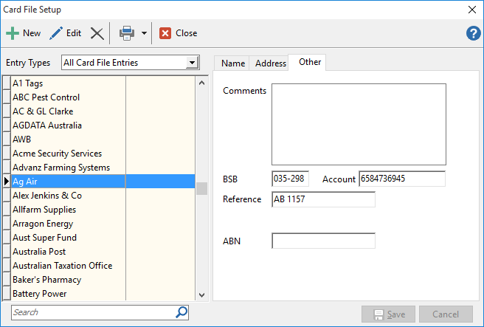
Task: Click the list scroll down arrow
Action: coord(202,295)
